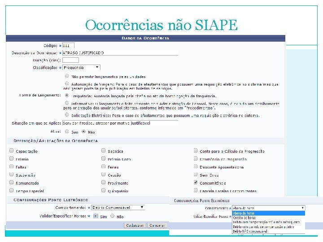This screenshot has height=242, width=323.
Task: Check the Capacitação checkbox
Action: [x=12, y=151]
